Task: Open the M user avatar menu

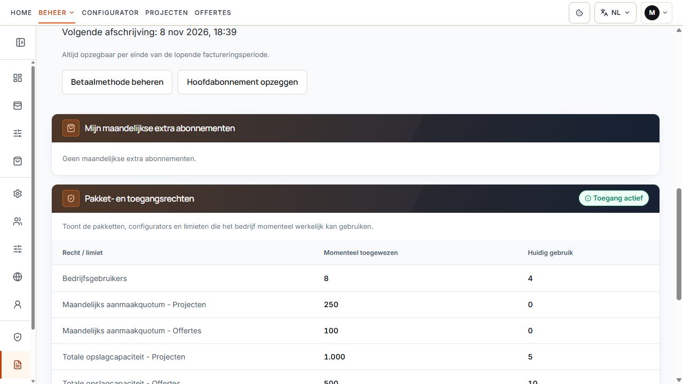Action: point(656,13)
